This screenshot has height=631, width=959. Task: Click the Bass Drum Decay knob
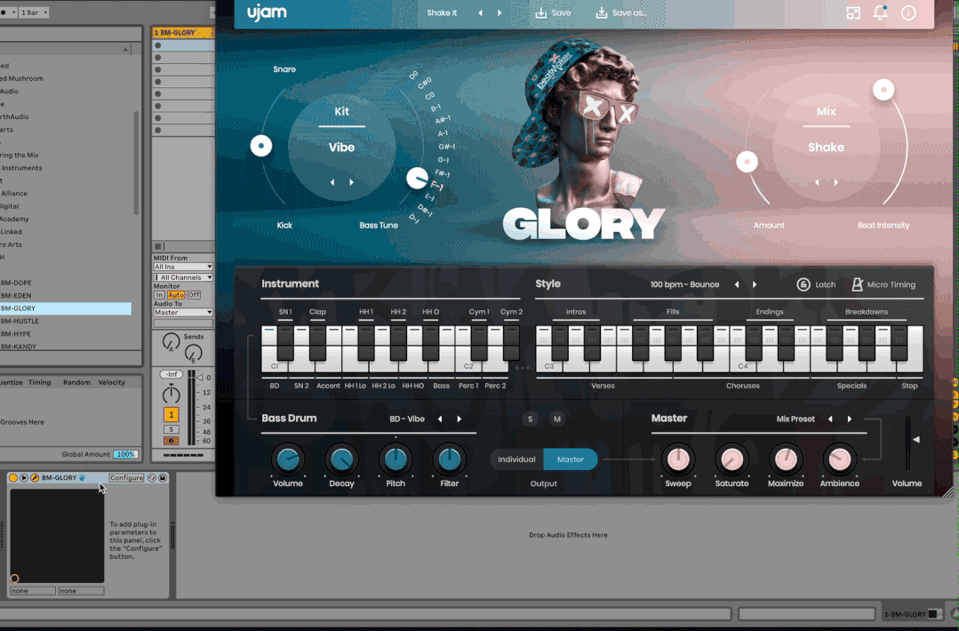pyautogui.click(x=341, y=459)
